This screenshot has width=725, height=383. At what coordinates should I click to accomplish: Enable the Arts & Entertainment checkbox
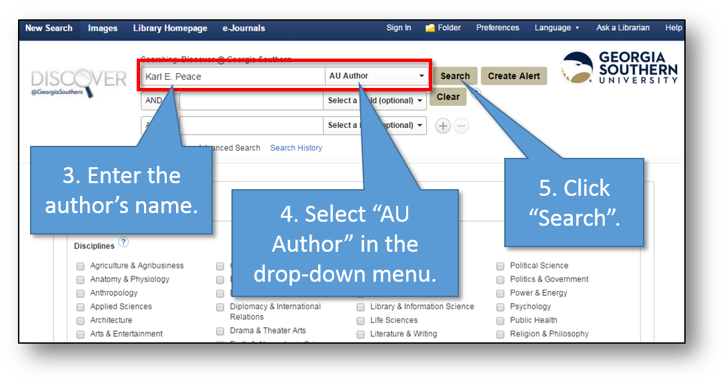coord(81,334)
